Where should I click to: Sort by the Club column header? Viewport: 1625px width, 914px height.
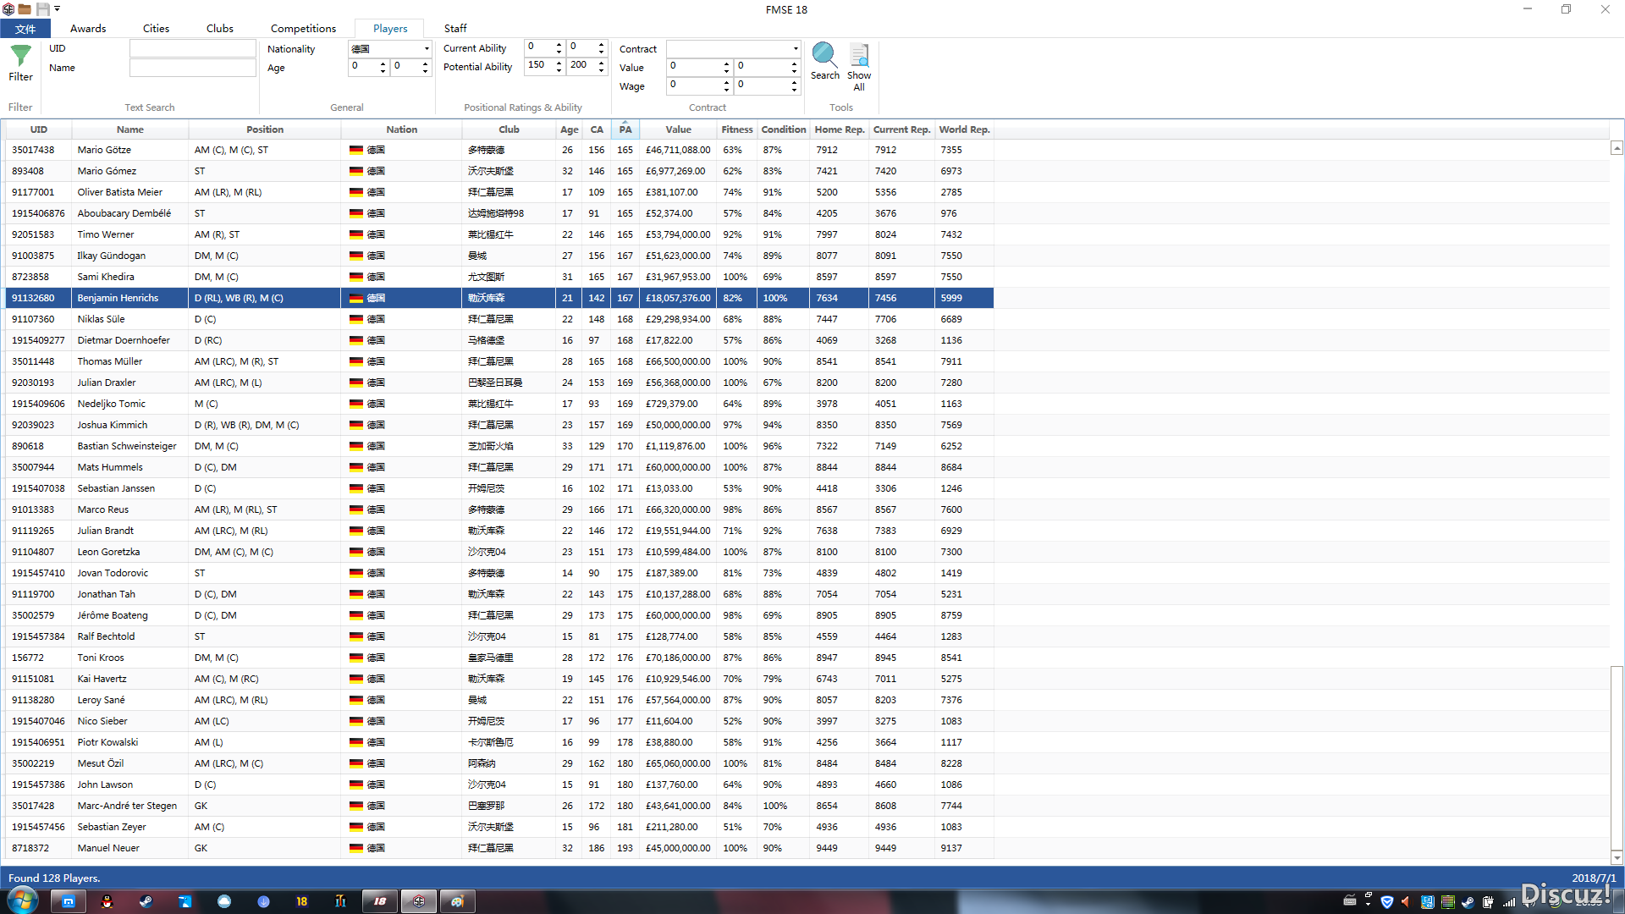[509, 129]
